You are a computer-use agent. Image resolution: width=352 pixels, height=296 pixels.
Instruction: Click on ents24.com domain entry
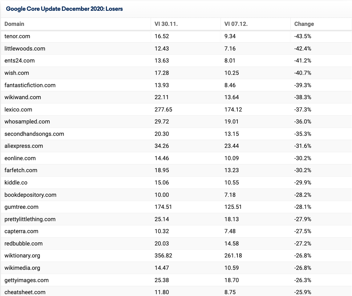tap(19, 61)
